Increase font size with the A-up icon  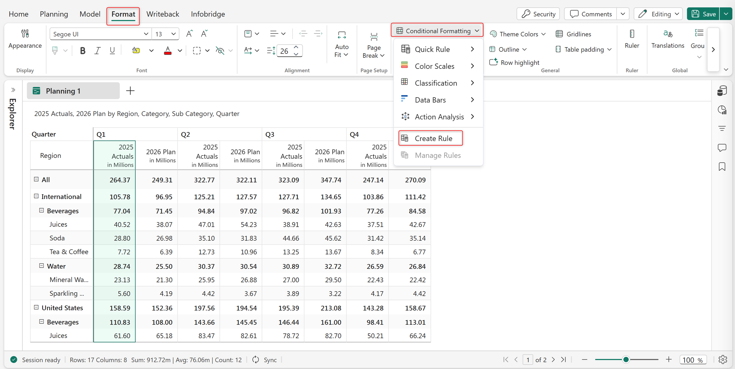(189, 34)
